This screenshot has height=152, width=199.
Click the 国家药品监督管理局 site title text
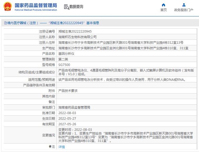pyautogui.click(x=36, y=5)
